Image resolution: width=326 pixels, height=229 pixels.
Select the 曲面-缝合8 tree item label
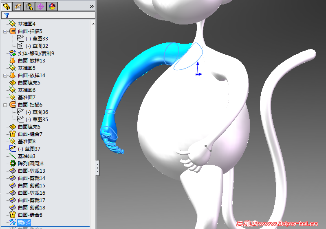30,215
